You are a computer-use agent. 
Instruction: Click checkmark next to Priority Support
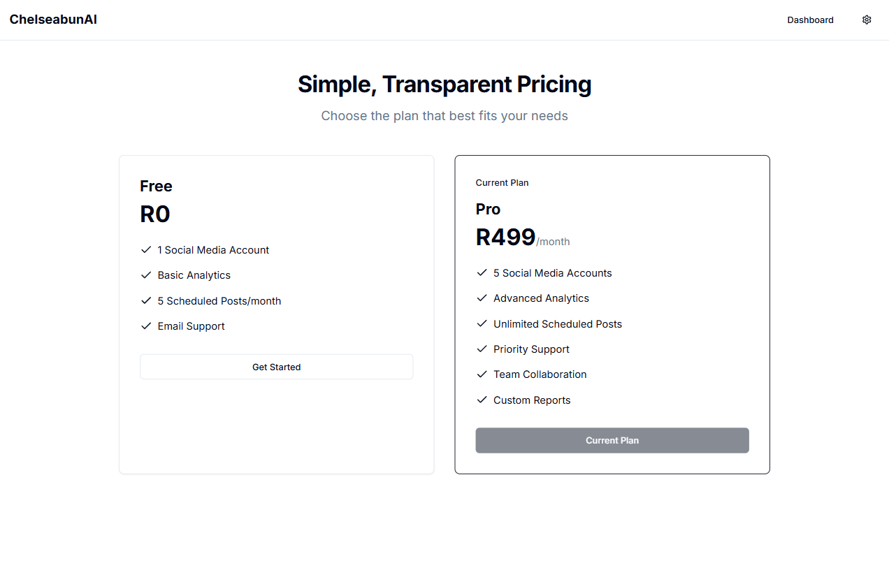click(482, 349)
